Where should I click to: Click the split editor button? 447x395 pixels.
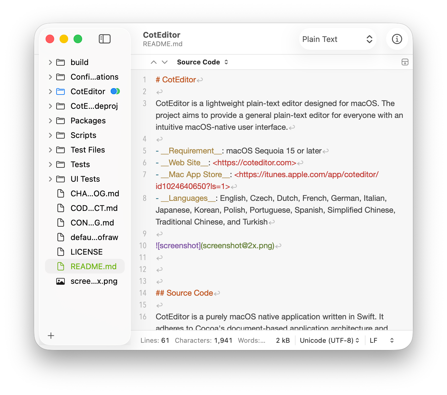[405, 62]
